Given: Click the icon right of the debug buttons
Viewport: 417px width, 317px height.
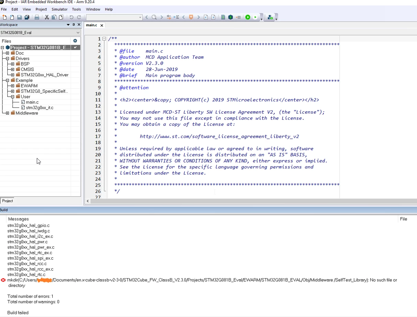Looking at the screenshot, I should pyautogui.click(x=270, y=17).
